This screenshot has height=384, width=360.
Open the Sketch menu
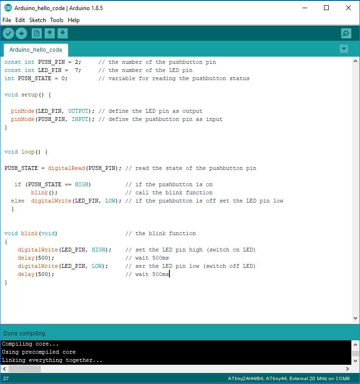pos(37,20)
